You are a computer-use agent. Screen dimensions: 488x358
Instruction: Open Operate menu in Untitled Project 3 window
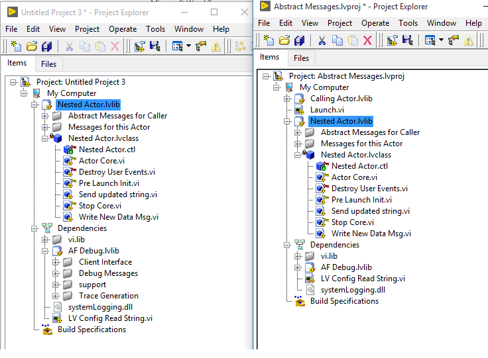[123, 29]
